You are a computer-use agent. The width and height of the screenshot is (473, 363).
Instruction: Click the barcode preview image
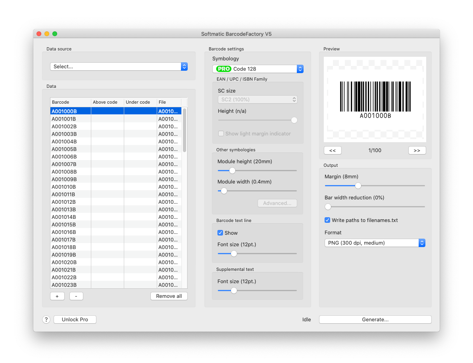tap(375, 99)
